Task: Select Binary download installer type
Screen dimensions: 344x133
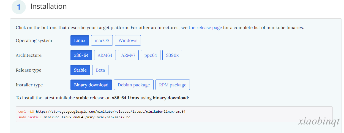Action: point(91,85)
